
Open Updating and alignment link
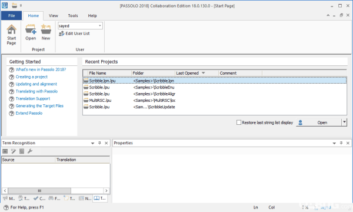pos(36,84)
